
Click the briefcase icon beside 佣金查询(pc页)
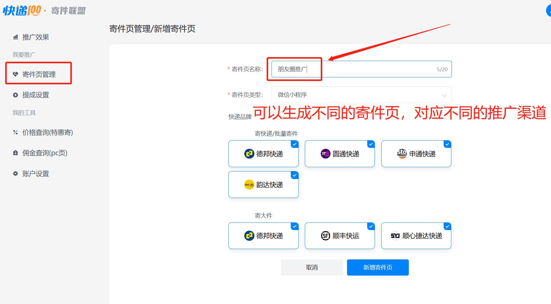coord(15,153)
